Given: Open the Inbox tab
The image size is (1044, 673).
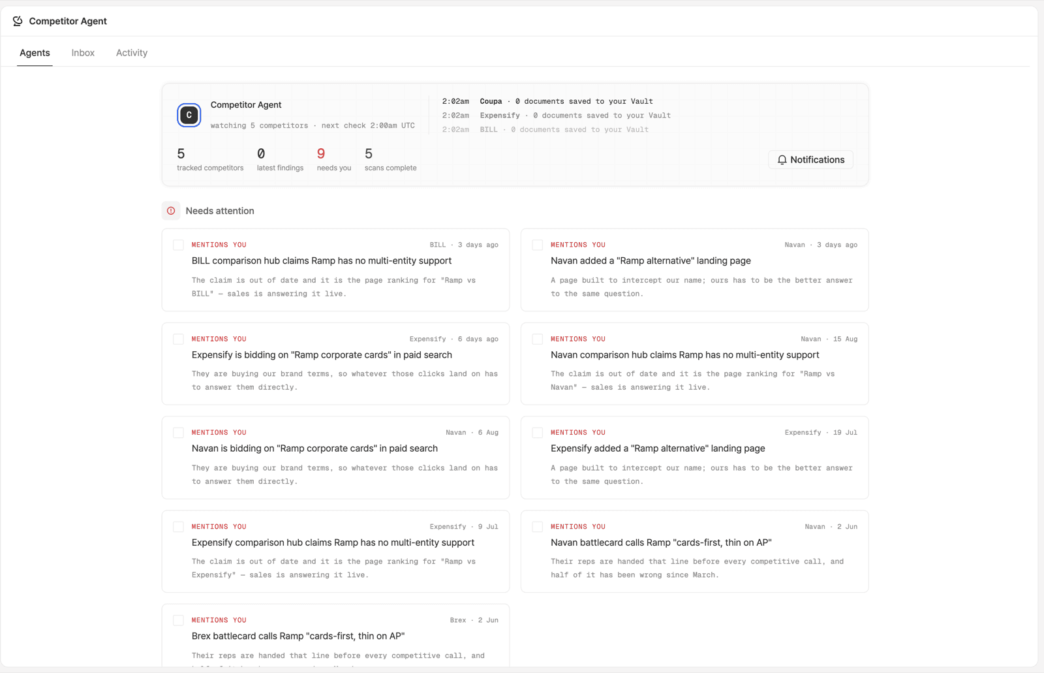Looking at the screenshot, I should tap(83, 53).
